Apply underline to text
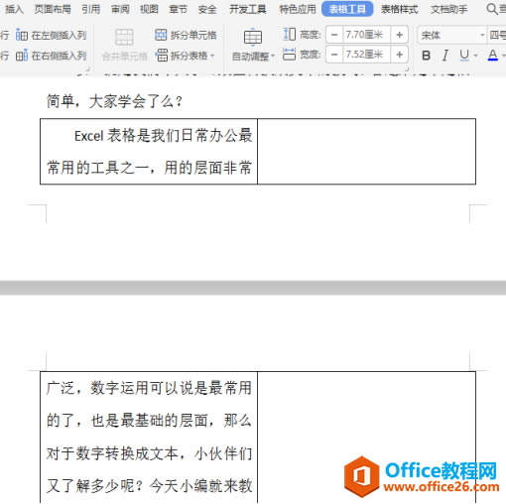This screenshot has width=506, height=504. coord(464,56)
